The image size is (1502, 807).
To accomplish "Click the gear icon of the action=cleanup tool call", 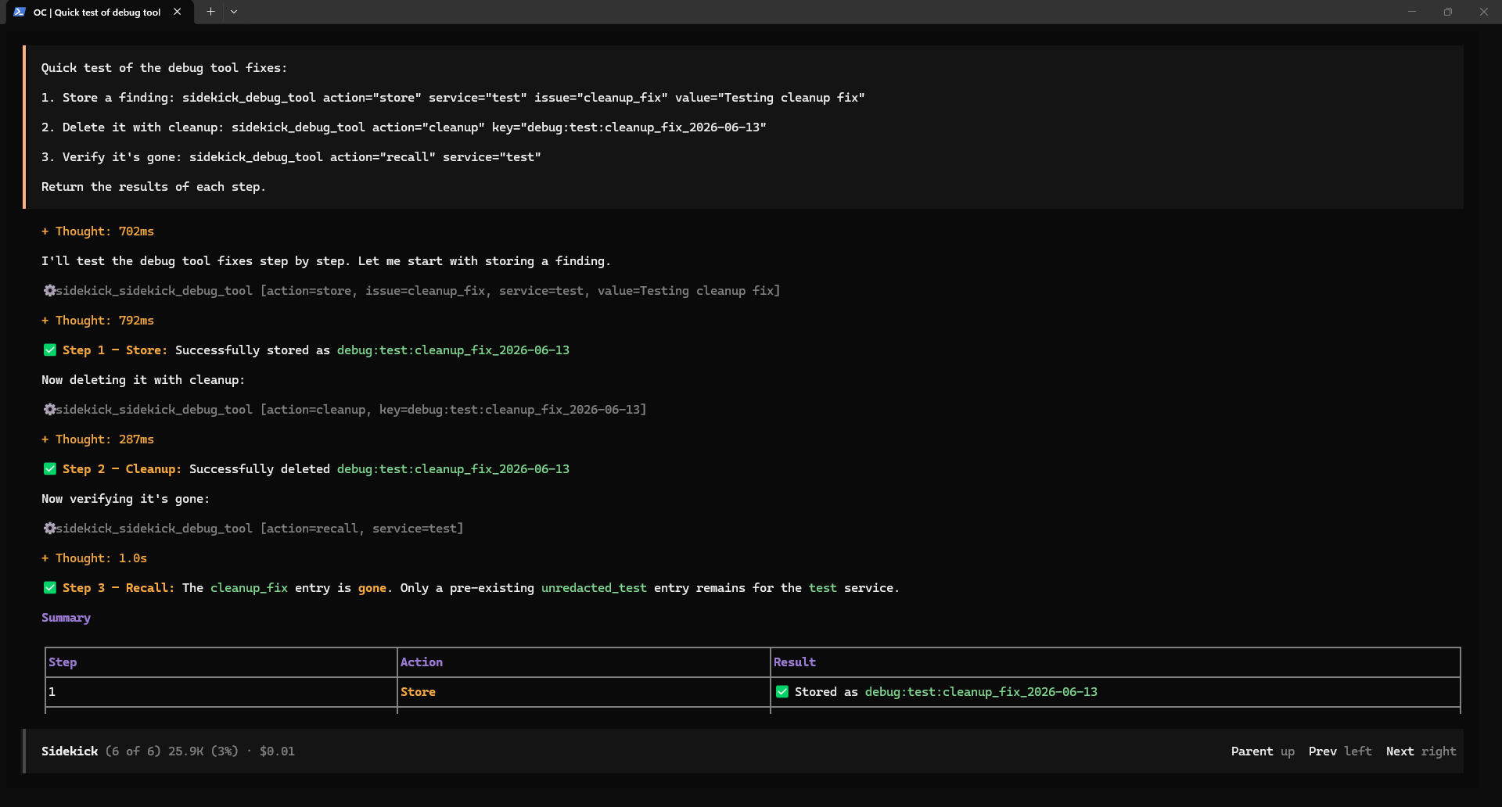I will [x=49, y=410].
